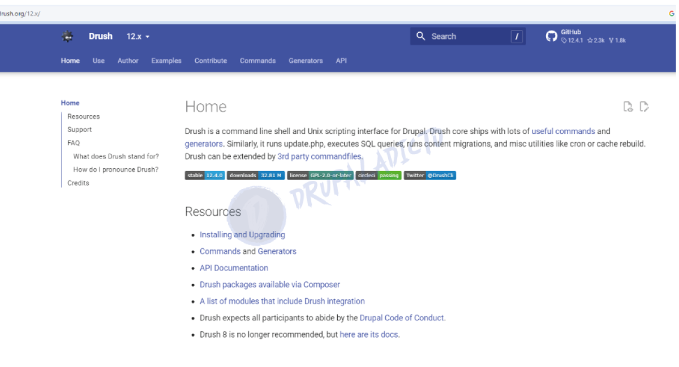
Task: Click the slash shortcut key hint in search
Action: (517, 37)
